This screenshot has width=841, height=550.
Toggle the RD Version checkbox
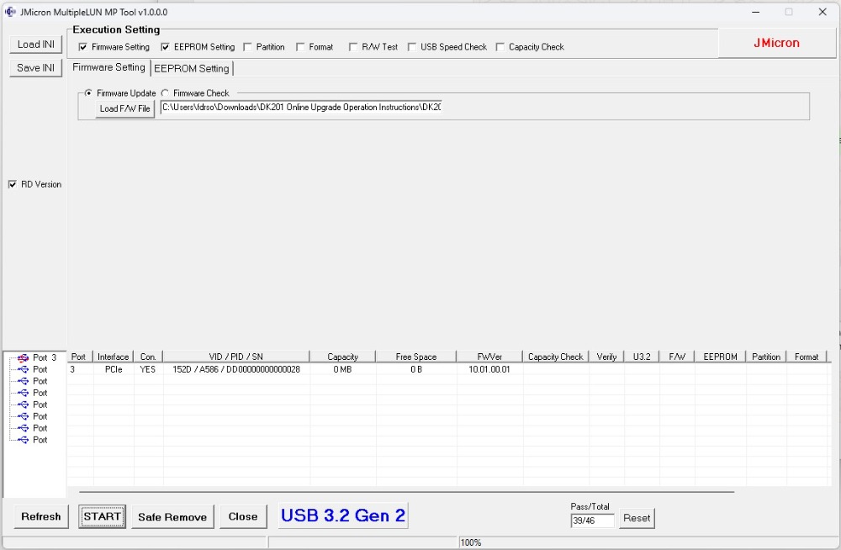tap(13, 184)
